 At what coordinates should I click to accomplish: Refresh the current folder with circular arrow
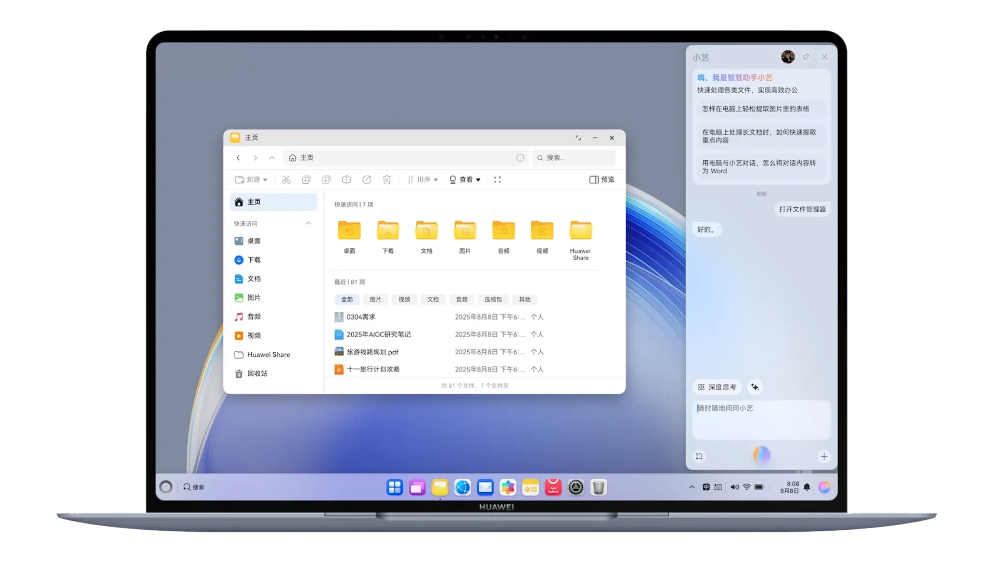click(520, 158)
